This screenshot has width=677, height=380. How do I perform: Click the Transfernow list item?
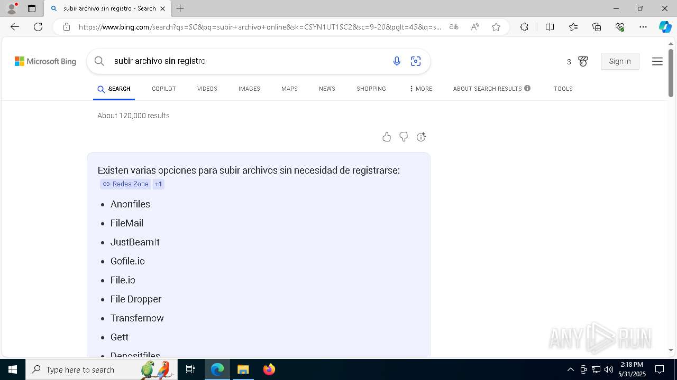137,318
